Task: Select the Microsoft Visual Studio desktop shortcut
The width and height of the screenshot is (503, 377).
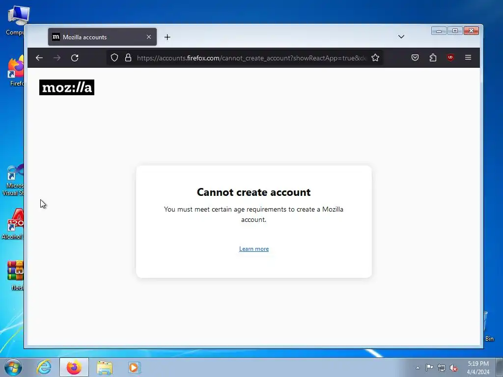Action: pyautogui.click(x=13, y=180)
